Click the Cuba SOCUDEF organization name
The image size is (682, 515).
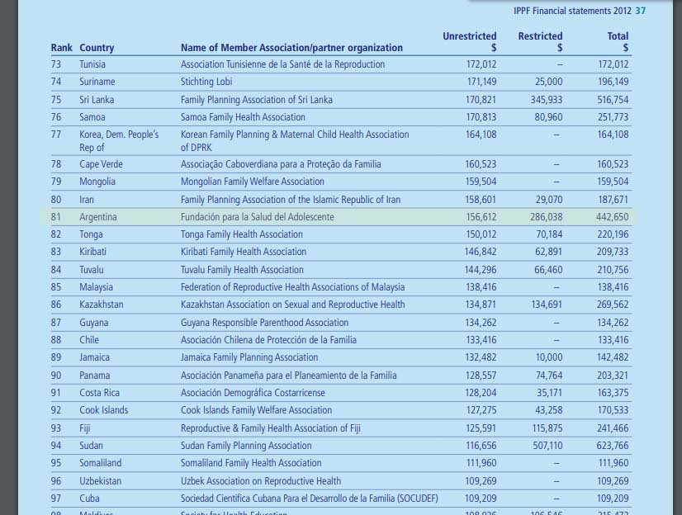point(310,498)
